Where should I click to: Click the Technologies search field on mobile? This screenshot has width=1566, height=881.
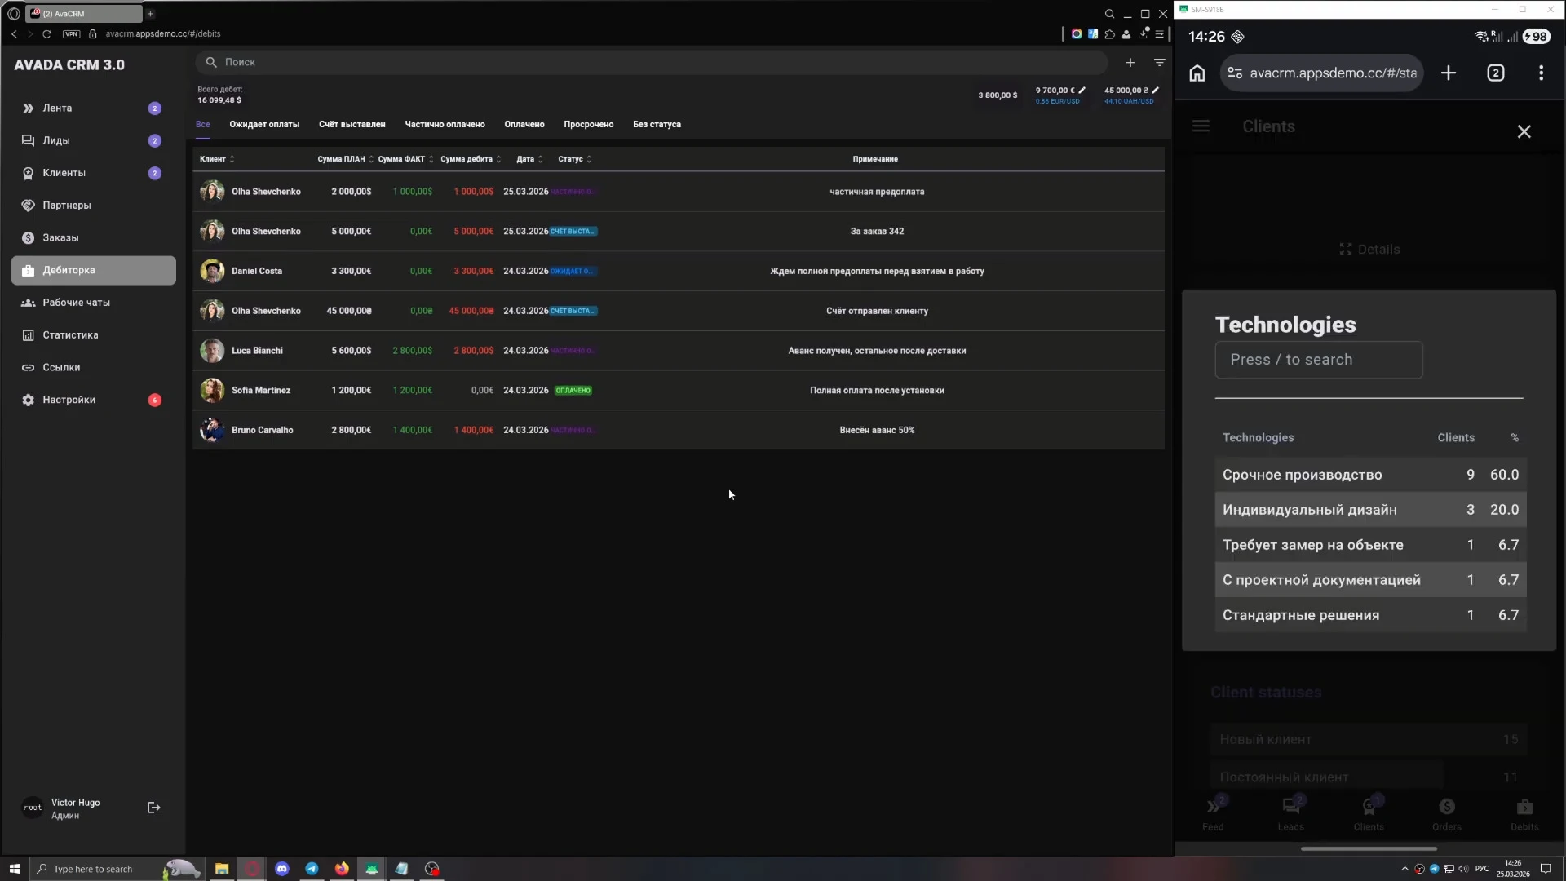1318,360
